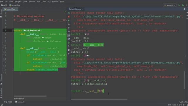Screen dimensions: 188x106
Task: Stop the Python console process
Action: (69, 17)
